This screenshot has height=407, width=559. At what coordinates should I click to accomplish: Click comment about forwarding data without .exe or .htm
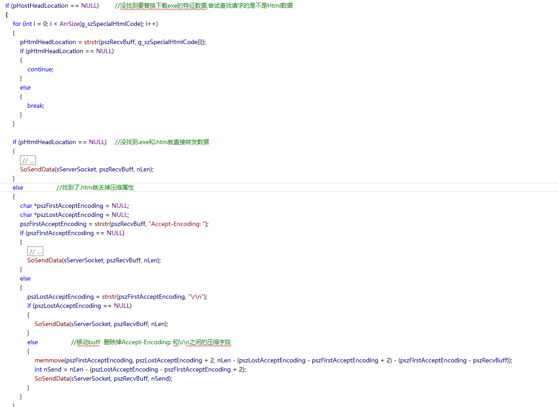click(x=162, y=142)
